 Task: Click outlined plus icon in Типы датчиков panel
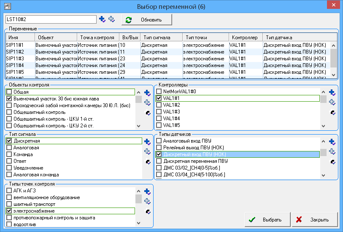click(332, 151)
